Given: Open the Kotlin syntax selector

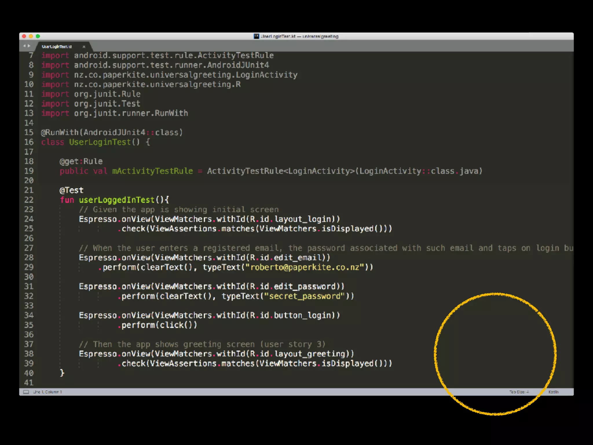Looking at the screenshot, I should click(x=553, y=392).
